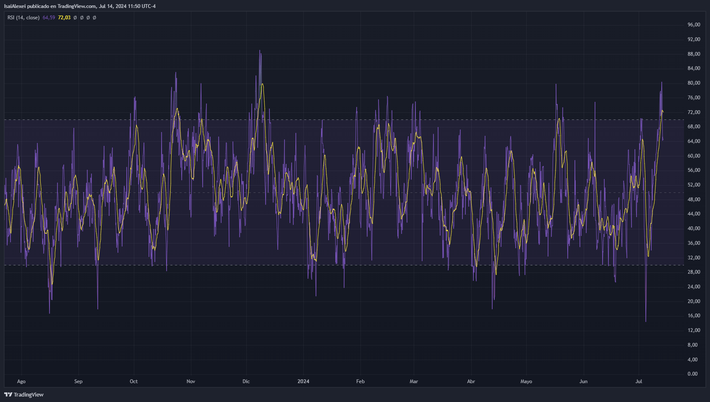This screenshot has height=402, width=710.
Task: Click the RSI (14, close) indicator label
Action: (23, 18)
